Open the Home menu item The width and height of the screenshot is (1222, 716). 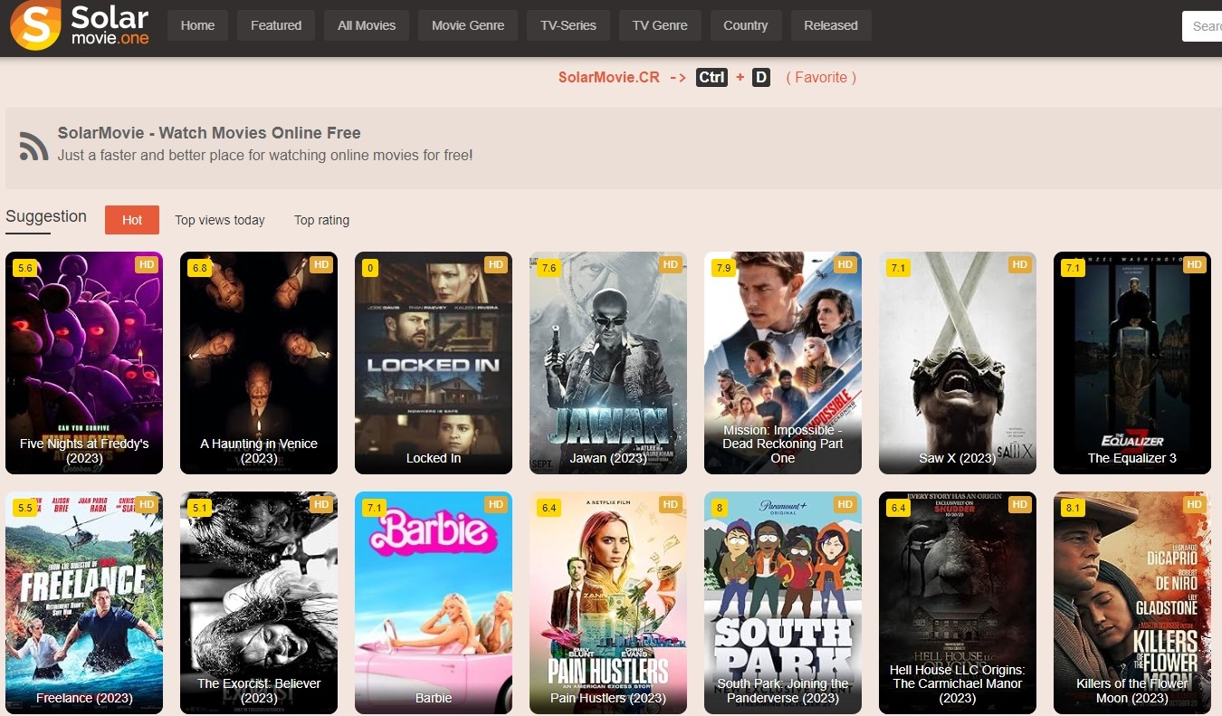[197, 25]
